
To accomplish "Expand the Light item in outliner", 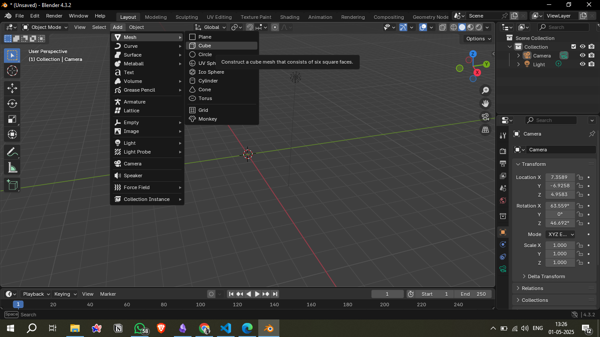I will (x=518, y=64).
